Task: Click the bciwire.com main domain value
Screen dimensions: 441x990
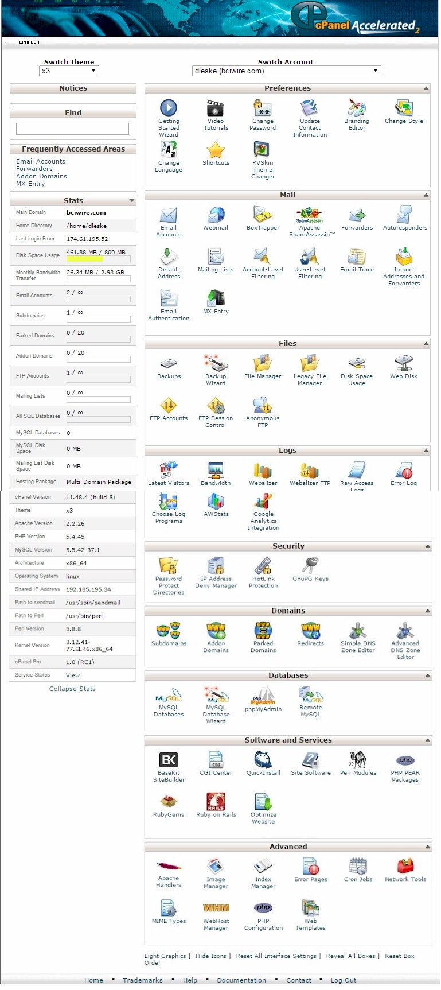Action: click(86, 212)
